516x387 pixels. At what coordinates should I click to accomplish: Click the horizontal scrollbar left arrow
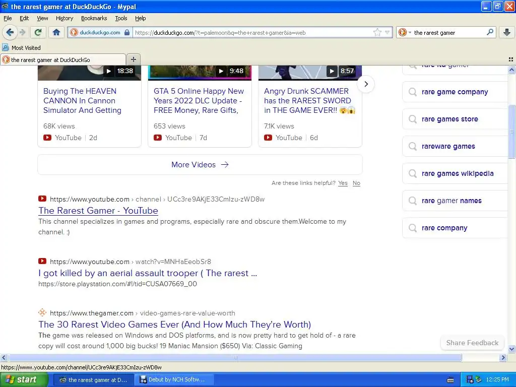pos(4,357)
